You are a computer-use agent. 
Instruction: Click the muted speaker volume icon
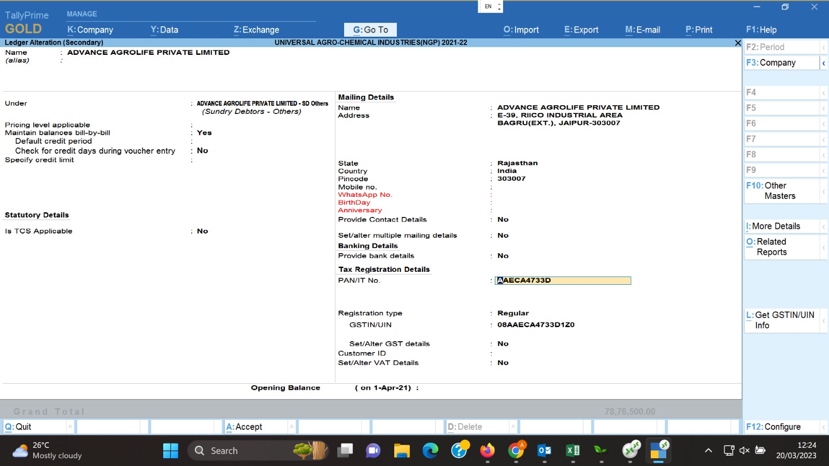click(745, 450)
